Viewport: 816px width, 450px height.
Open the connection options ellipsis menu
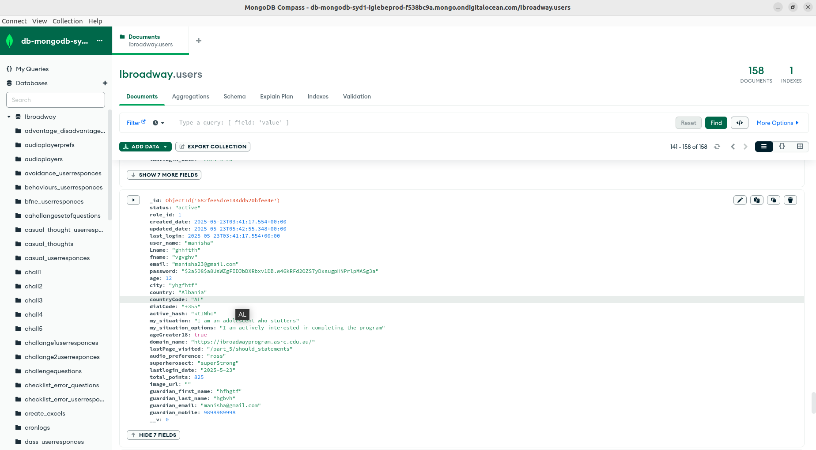pyautogui.click(x=100, y=41)
